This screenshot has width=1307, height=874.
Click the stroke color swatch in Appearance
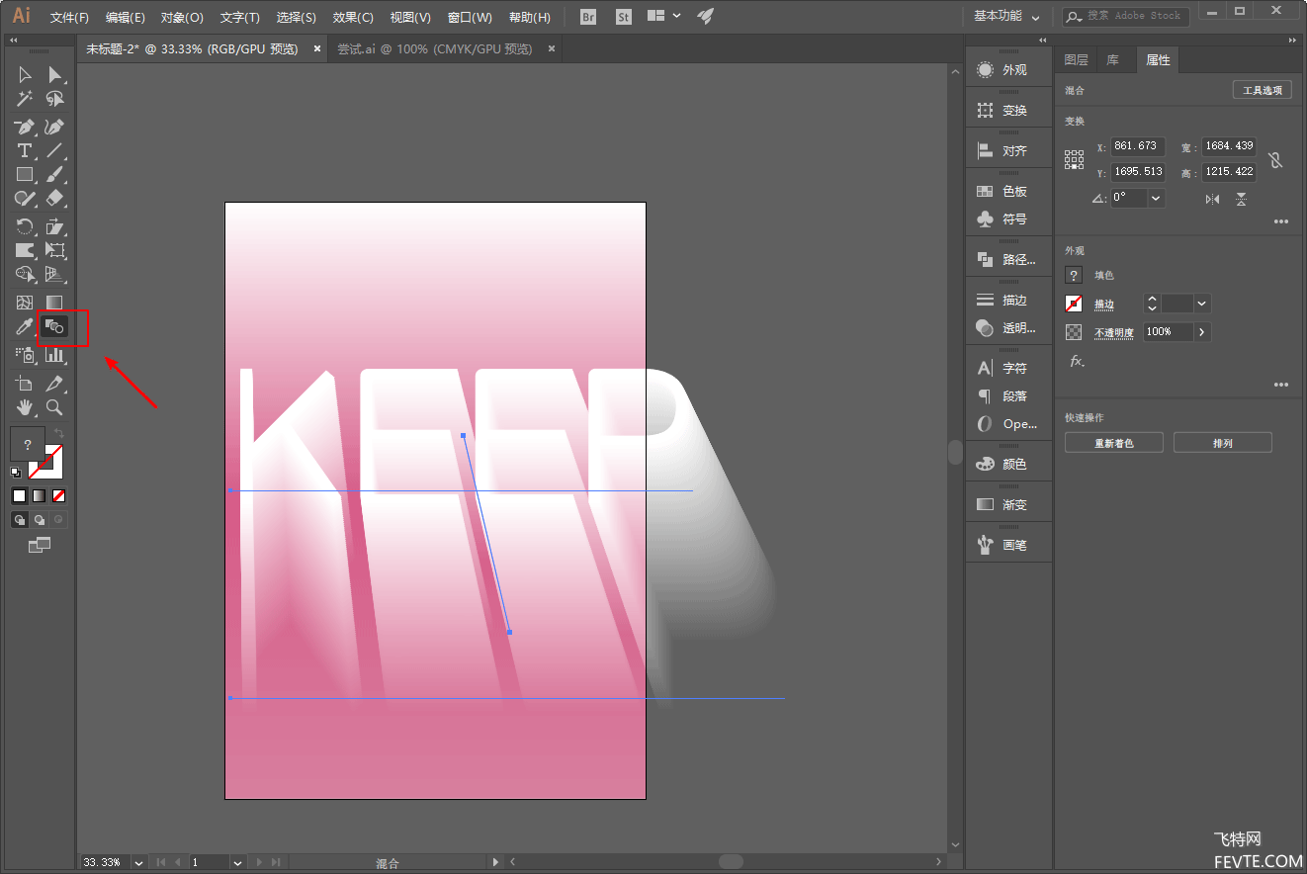coord(1074,304)
